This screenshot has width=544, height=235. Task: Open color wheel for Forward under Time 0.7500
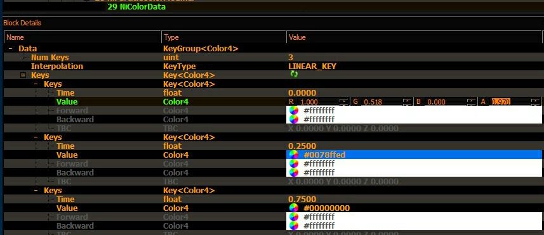click(x=293, y=217)
